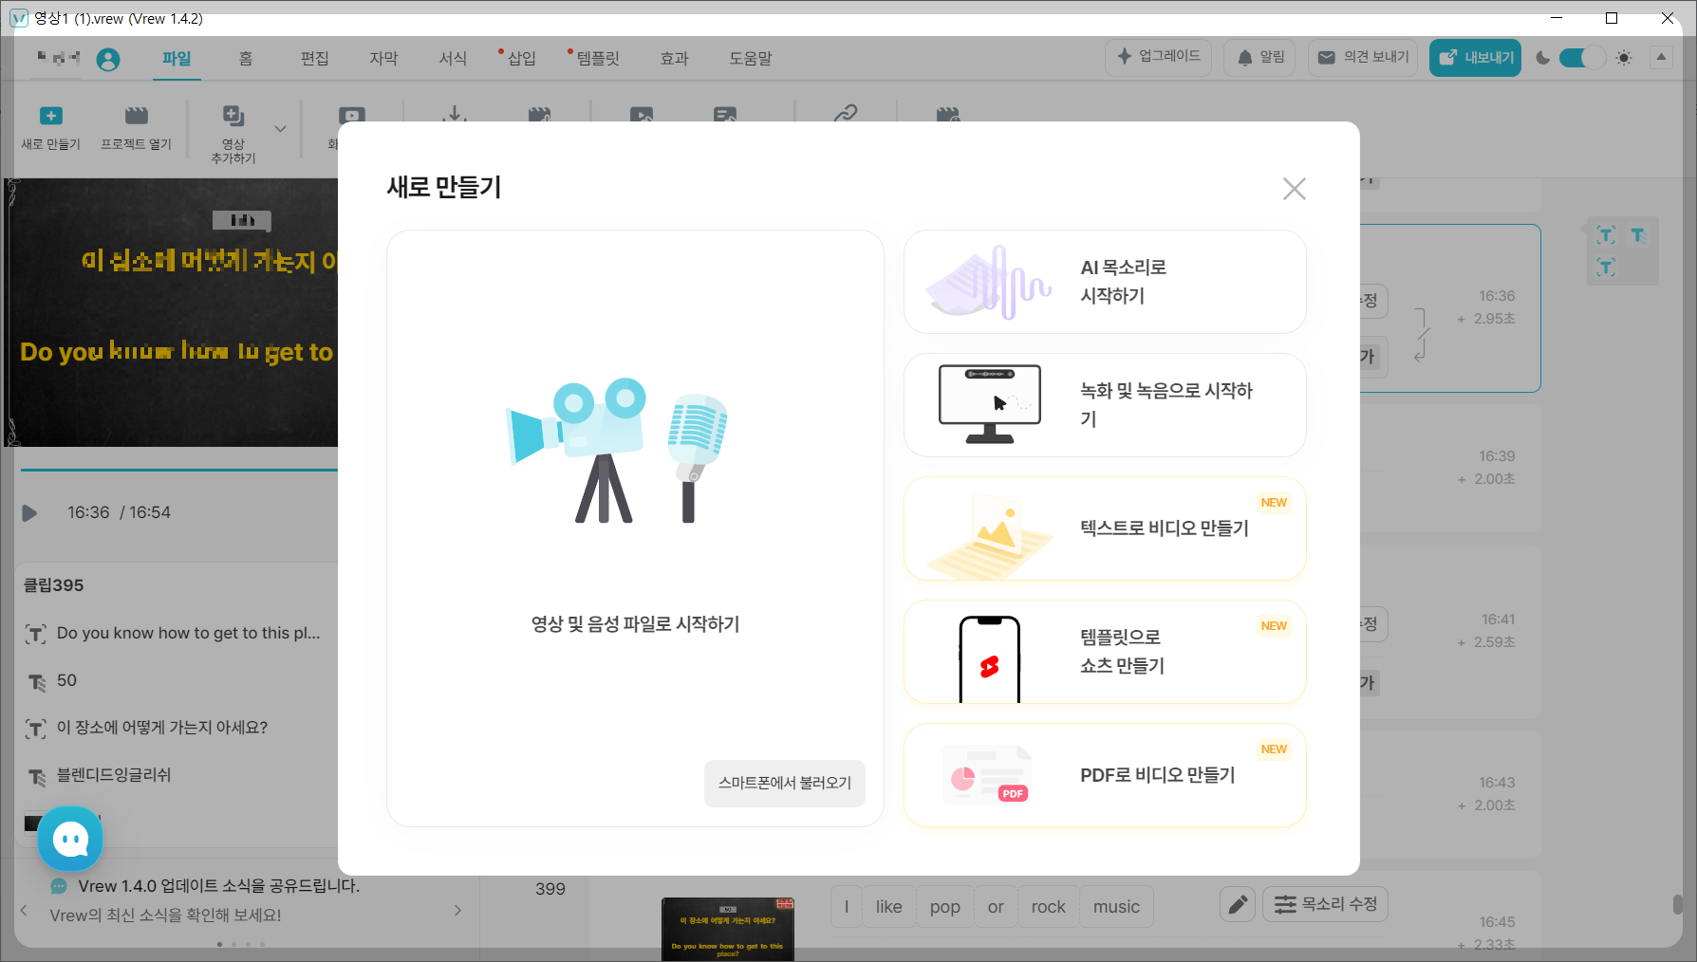Collapse the toolbar with the up arrow
Viewport: 1697px width, 962px height.
tap(1661, 57)
